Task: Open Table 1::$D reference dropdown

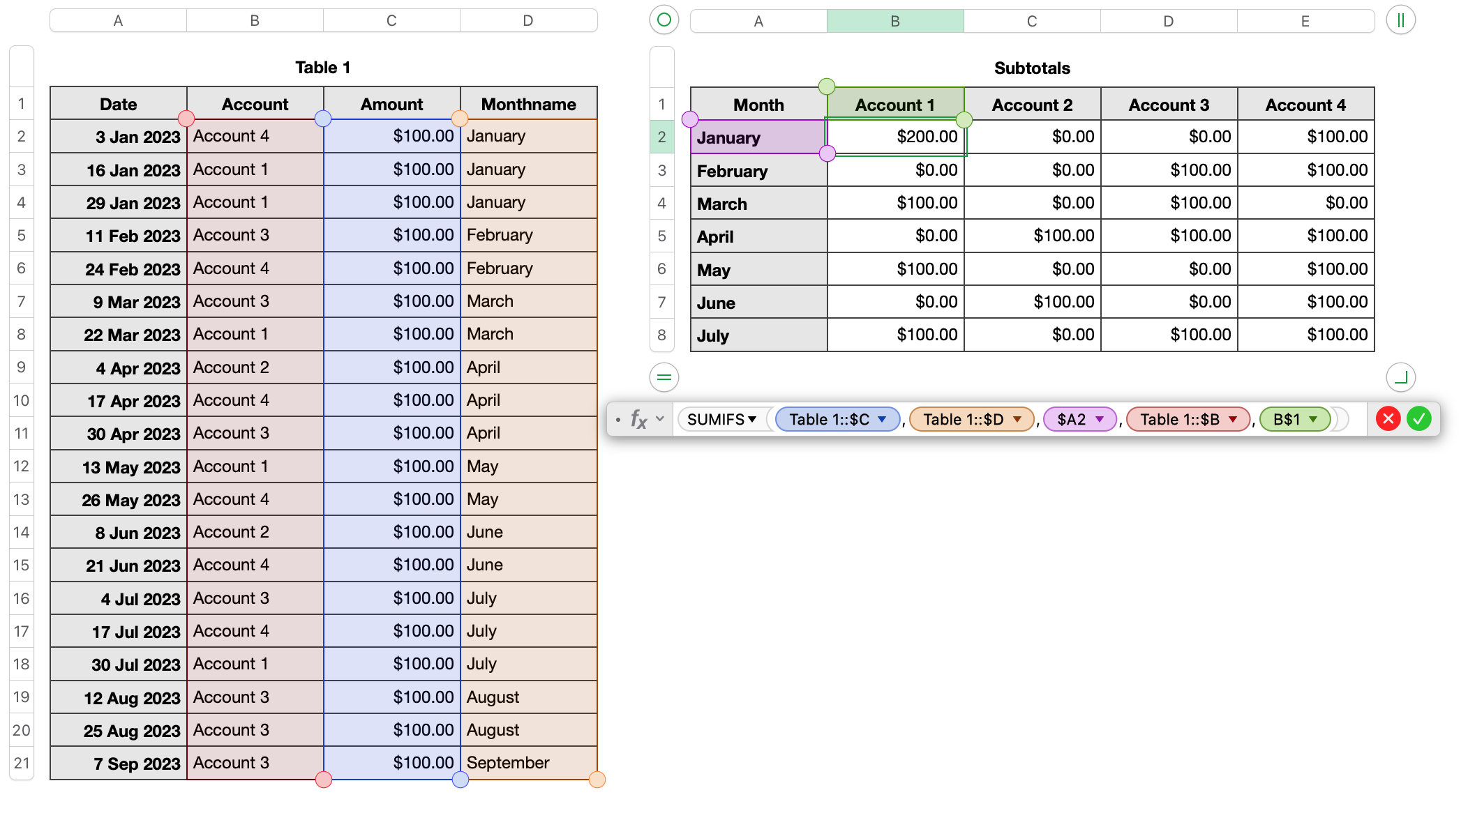Action: pyautogui.click(x=1017, y=419)
